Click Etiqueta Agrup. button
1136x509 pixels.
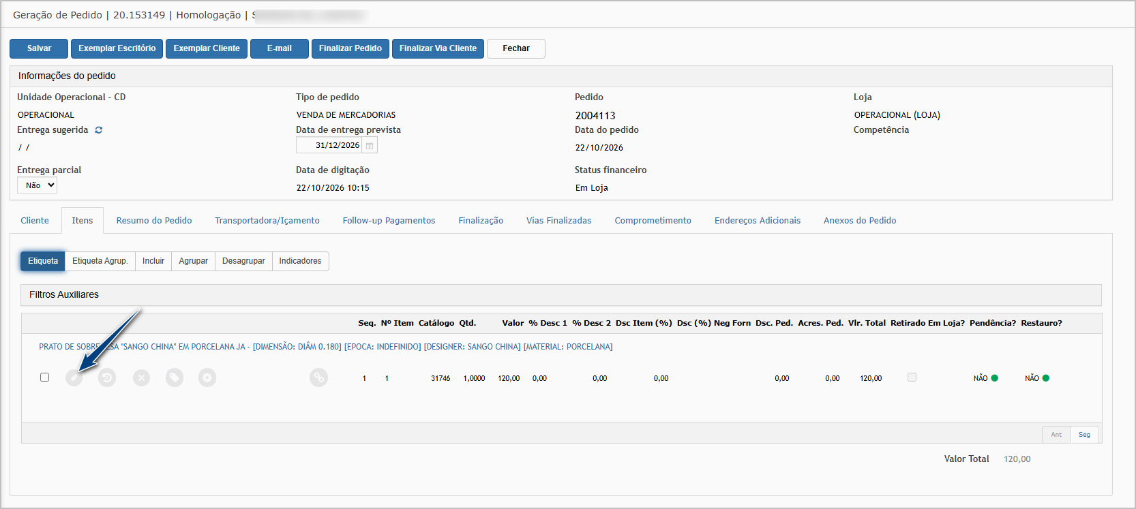[x=100, y=261]
